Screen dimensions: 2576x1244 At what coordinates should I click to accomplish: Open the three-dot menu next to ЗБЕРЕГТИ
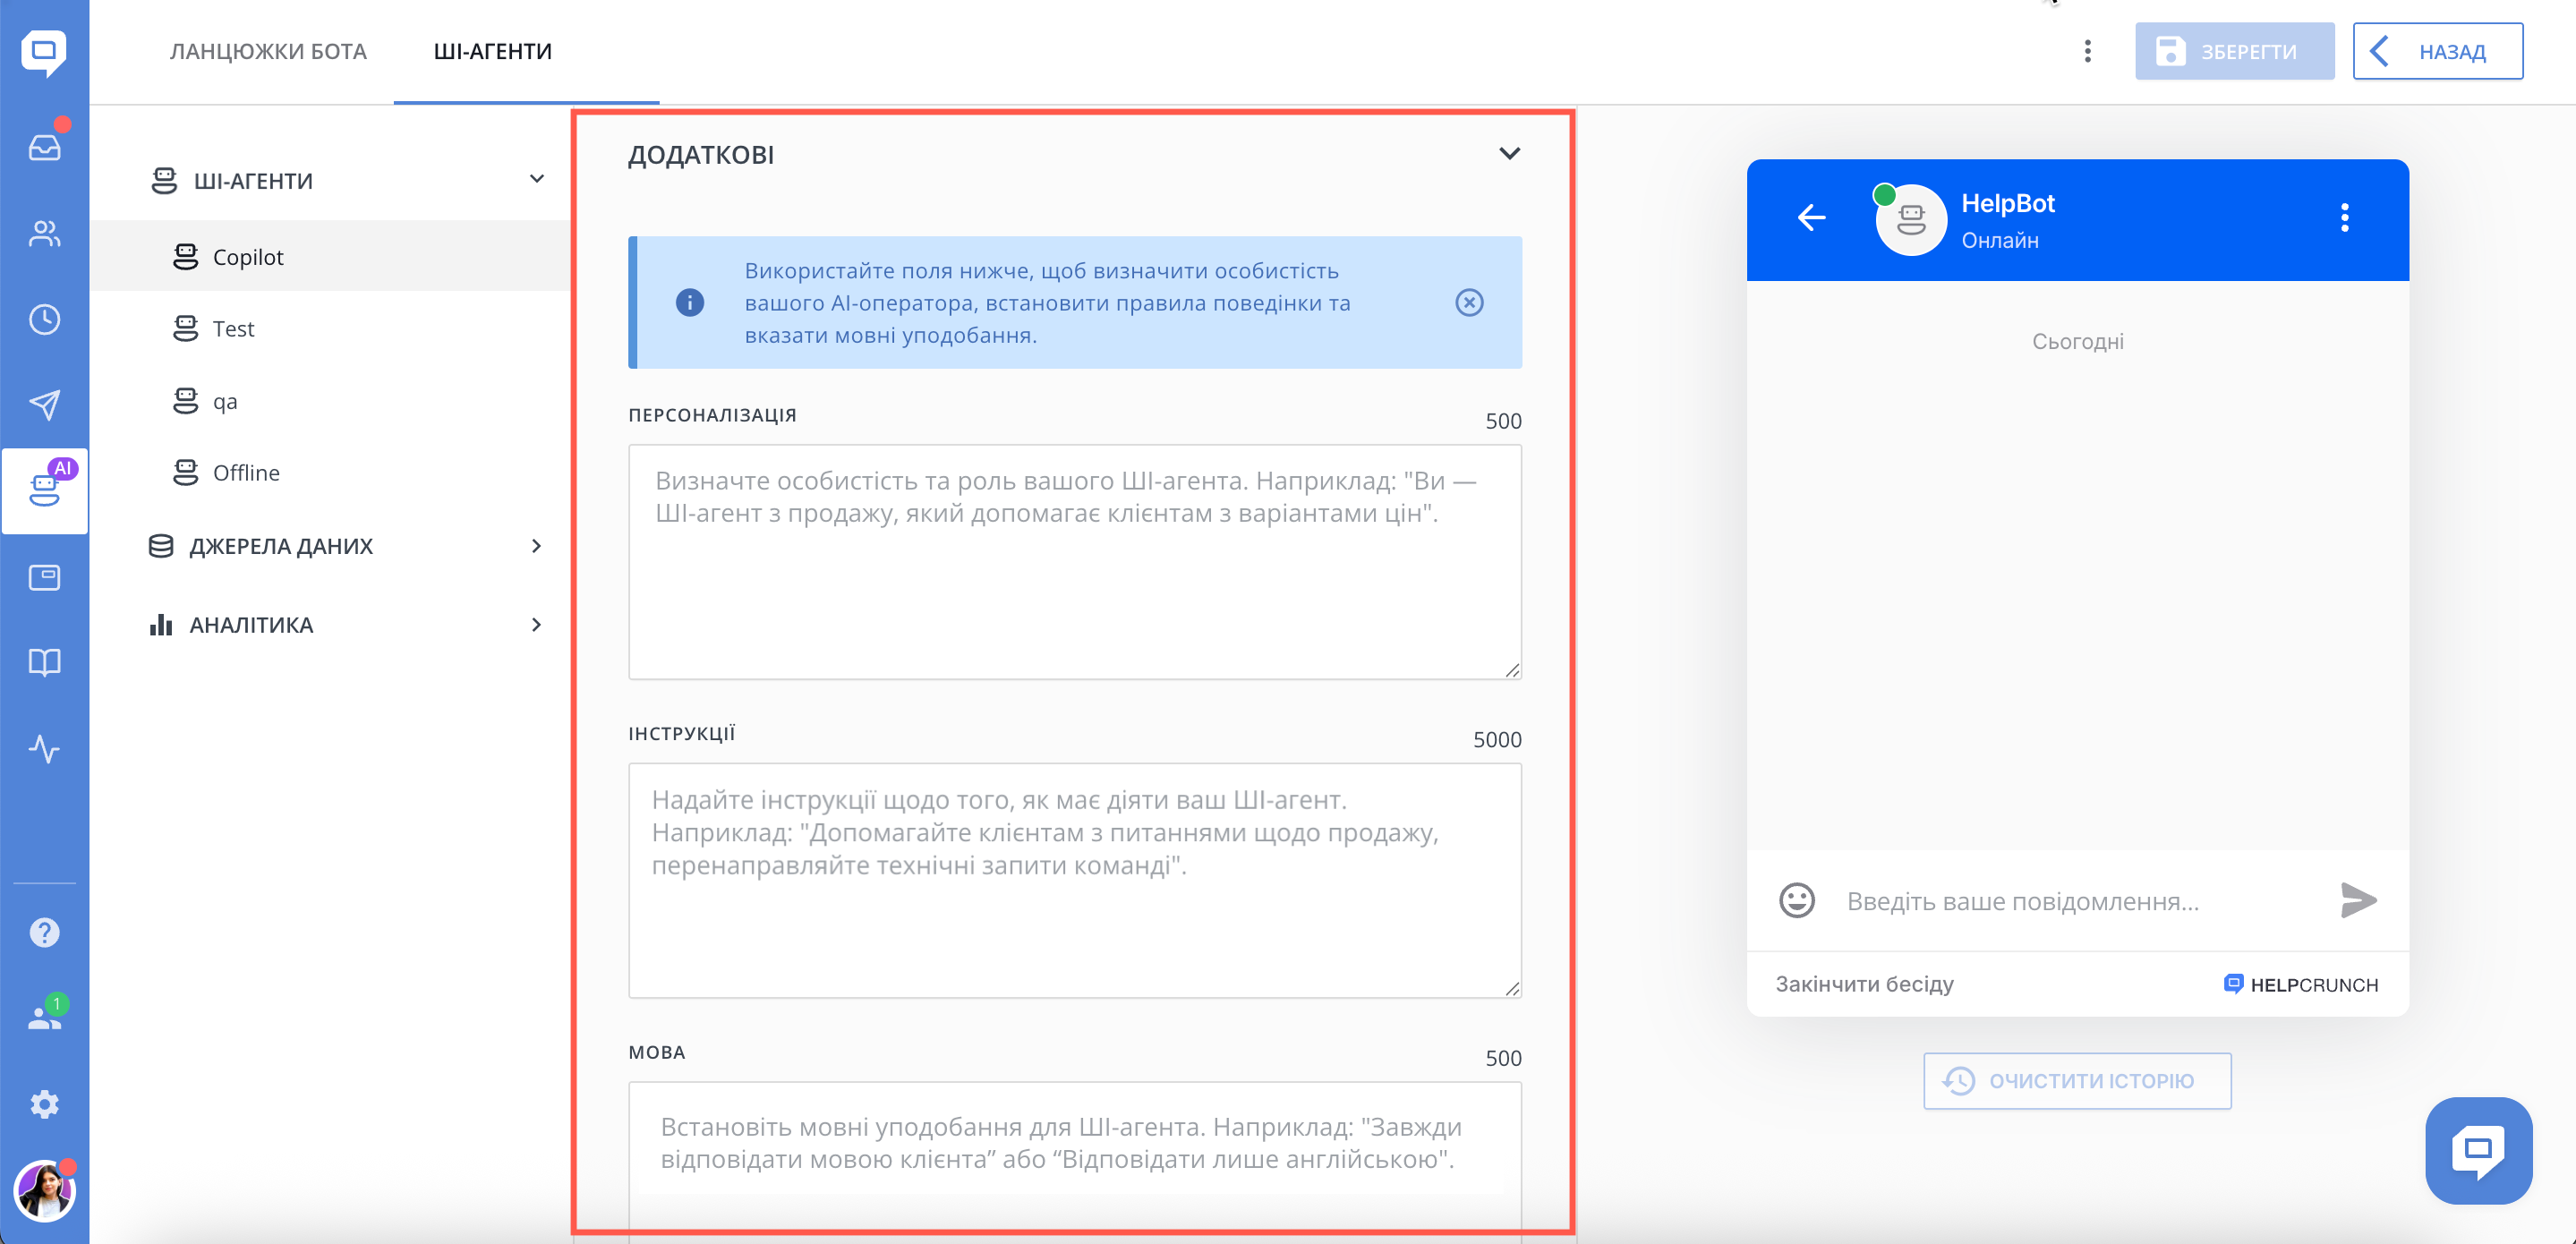[2087, 51]
